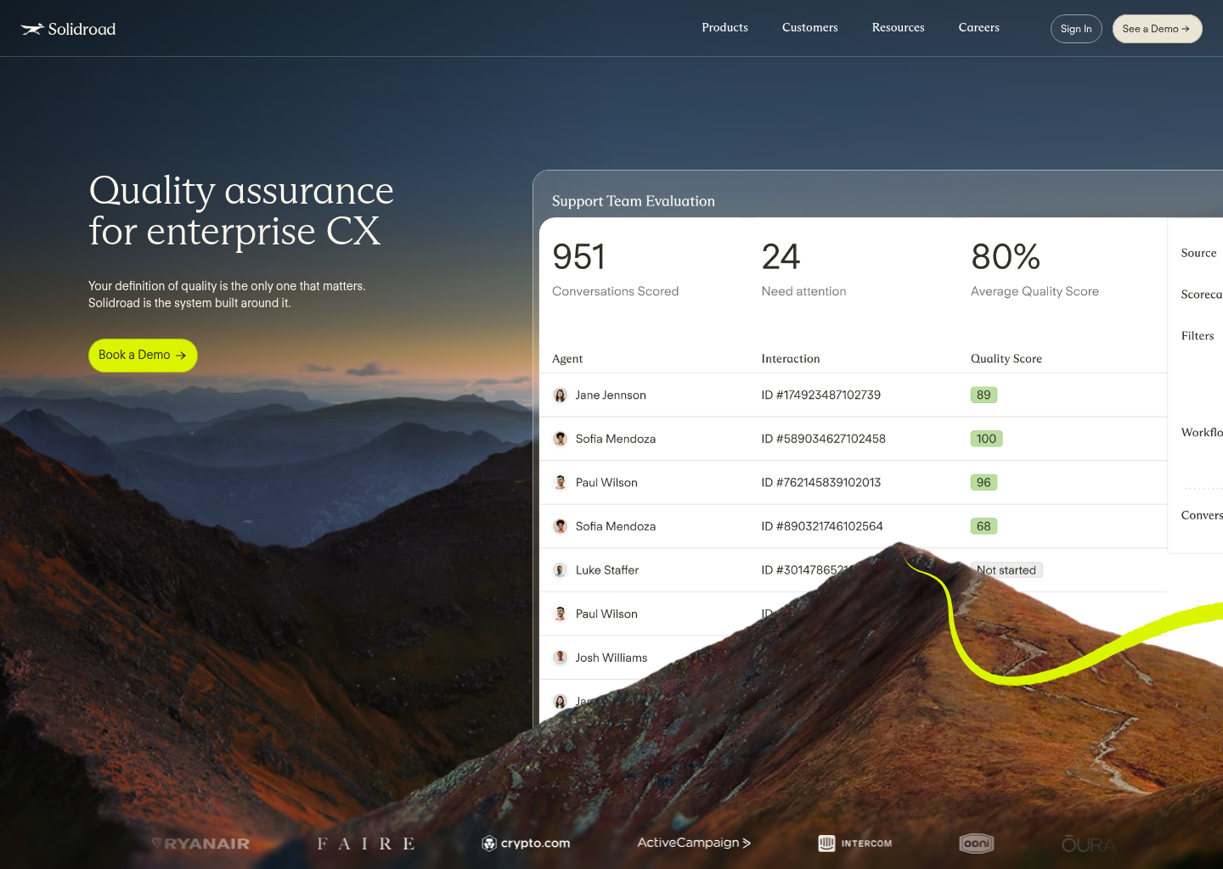Click the Support Team Evaluation title
The width and height of the screenshot is (1223, 869).
click(634, 201)
